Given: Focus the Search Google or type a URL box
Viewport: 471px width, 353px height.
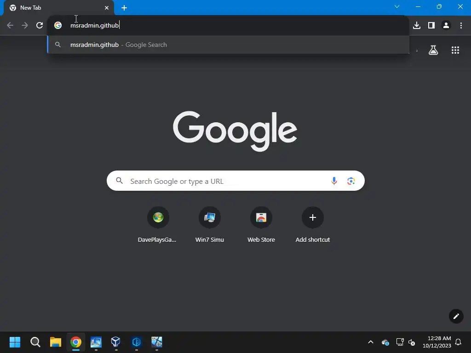Looking at the screenshot, I should tap(235, 181).
